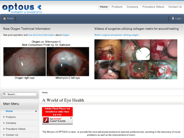184x138 pixels.
Task: Click the surgery video collage image
Action: 136,59
